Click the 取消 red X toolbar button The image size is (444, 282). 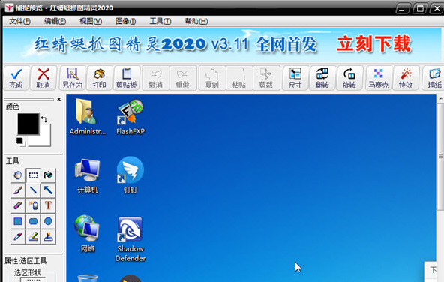click(43, 78)
